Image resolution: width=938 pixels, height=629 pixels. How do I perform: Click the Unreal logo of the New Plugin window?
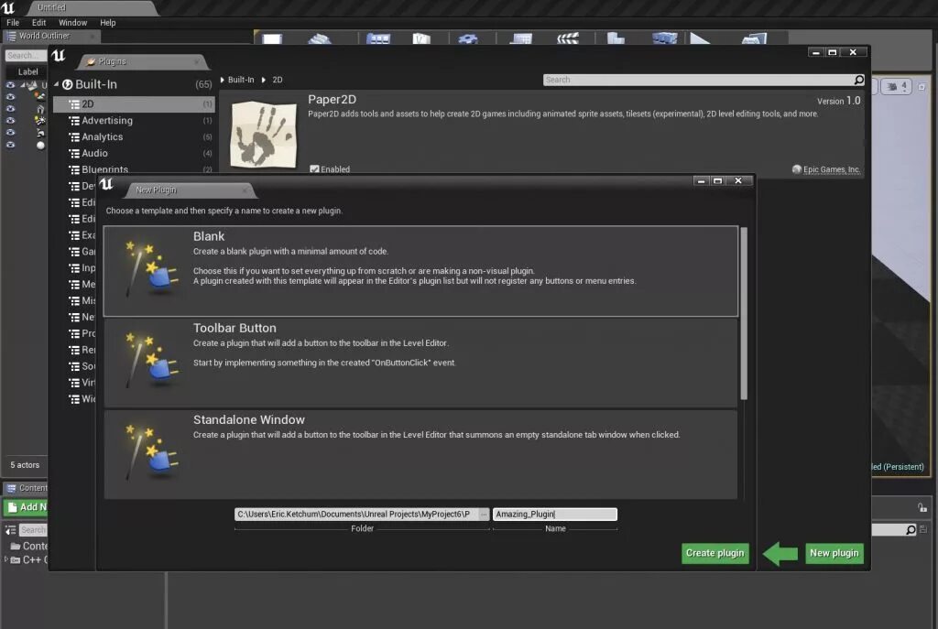click(x=106, y=184)
